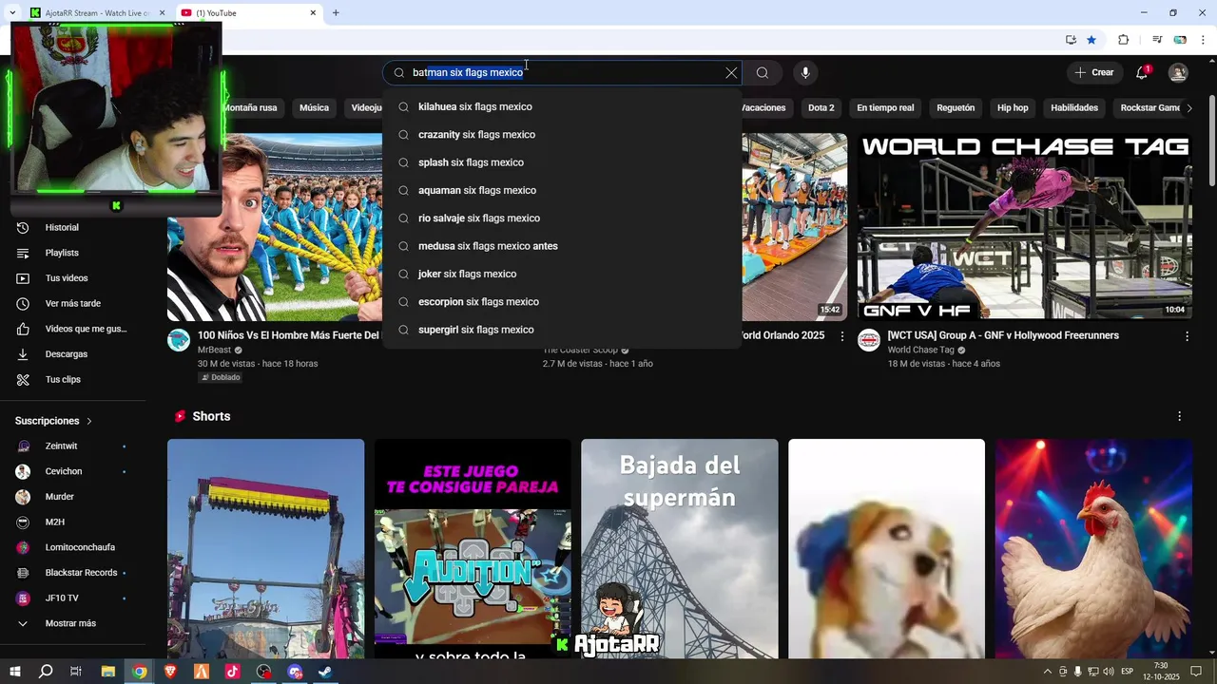Play the chicken disco short
Image resolution: width=1217 pixels, height=684 pixels.
[1093, 548]
